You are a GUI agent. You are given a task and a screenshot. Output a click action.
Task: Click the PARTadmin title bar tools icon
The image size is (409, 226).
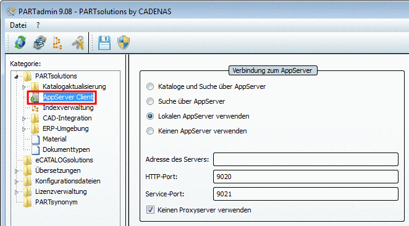click(11, 12)
